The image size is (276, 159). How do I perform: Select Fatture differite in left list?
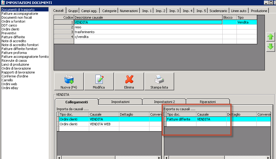(25, 37)
